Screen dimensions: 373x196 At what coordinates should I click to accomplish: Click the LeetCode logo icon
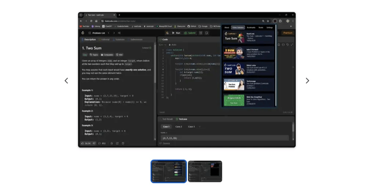83,33
